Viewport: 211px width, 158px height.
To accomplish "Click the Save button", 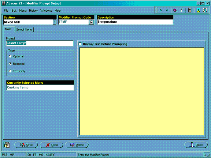I will coord(26,145).
